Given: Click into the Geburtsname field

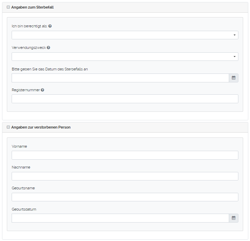Looking at the screenshot, I should tap(125, 197).
